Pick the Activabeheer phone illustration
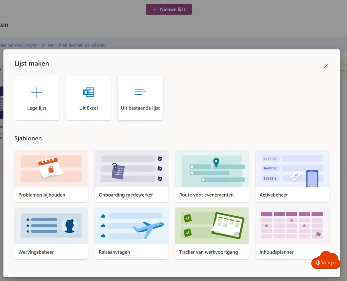 point(292,168)
